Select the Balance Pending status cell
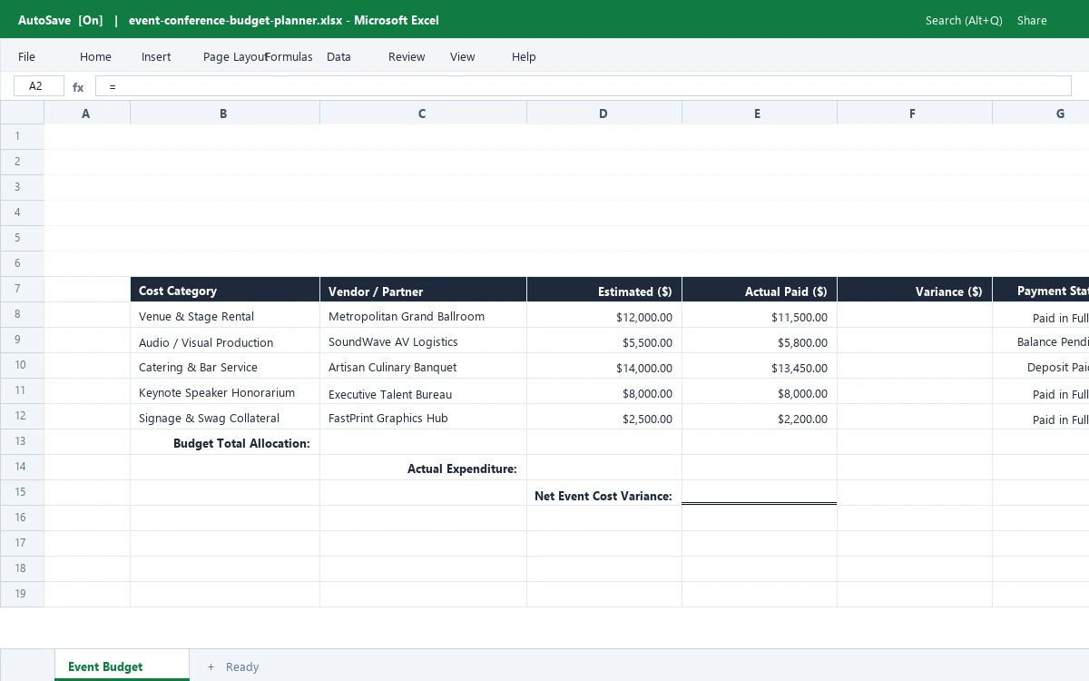This screenshot has width=1089, height=681. coord(1041,340)
